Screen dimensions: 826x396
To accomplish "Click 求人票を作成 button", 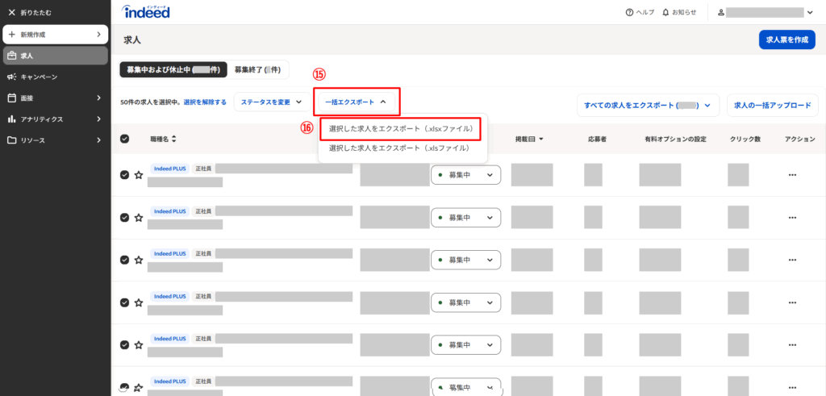I will click(x=786, y=40).
